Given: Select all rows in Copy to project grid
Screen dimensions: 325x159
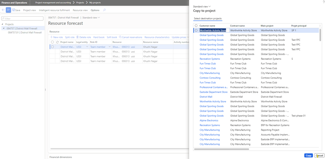Looking at the screenshot, I should 196,26.
